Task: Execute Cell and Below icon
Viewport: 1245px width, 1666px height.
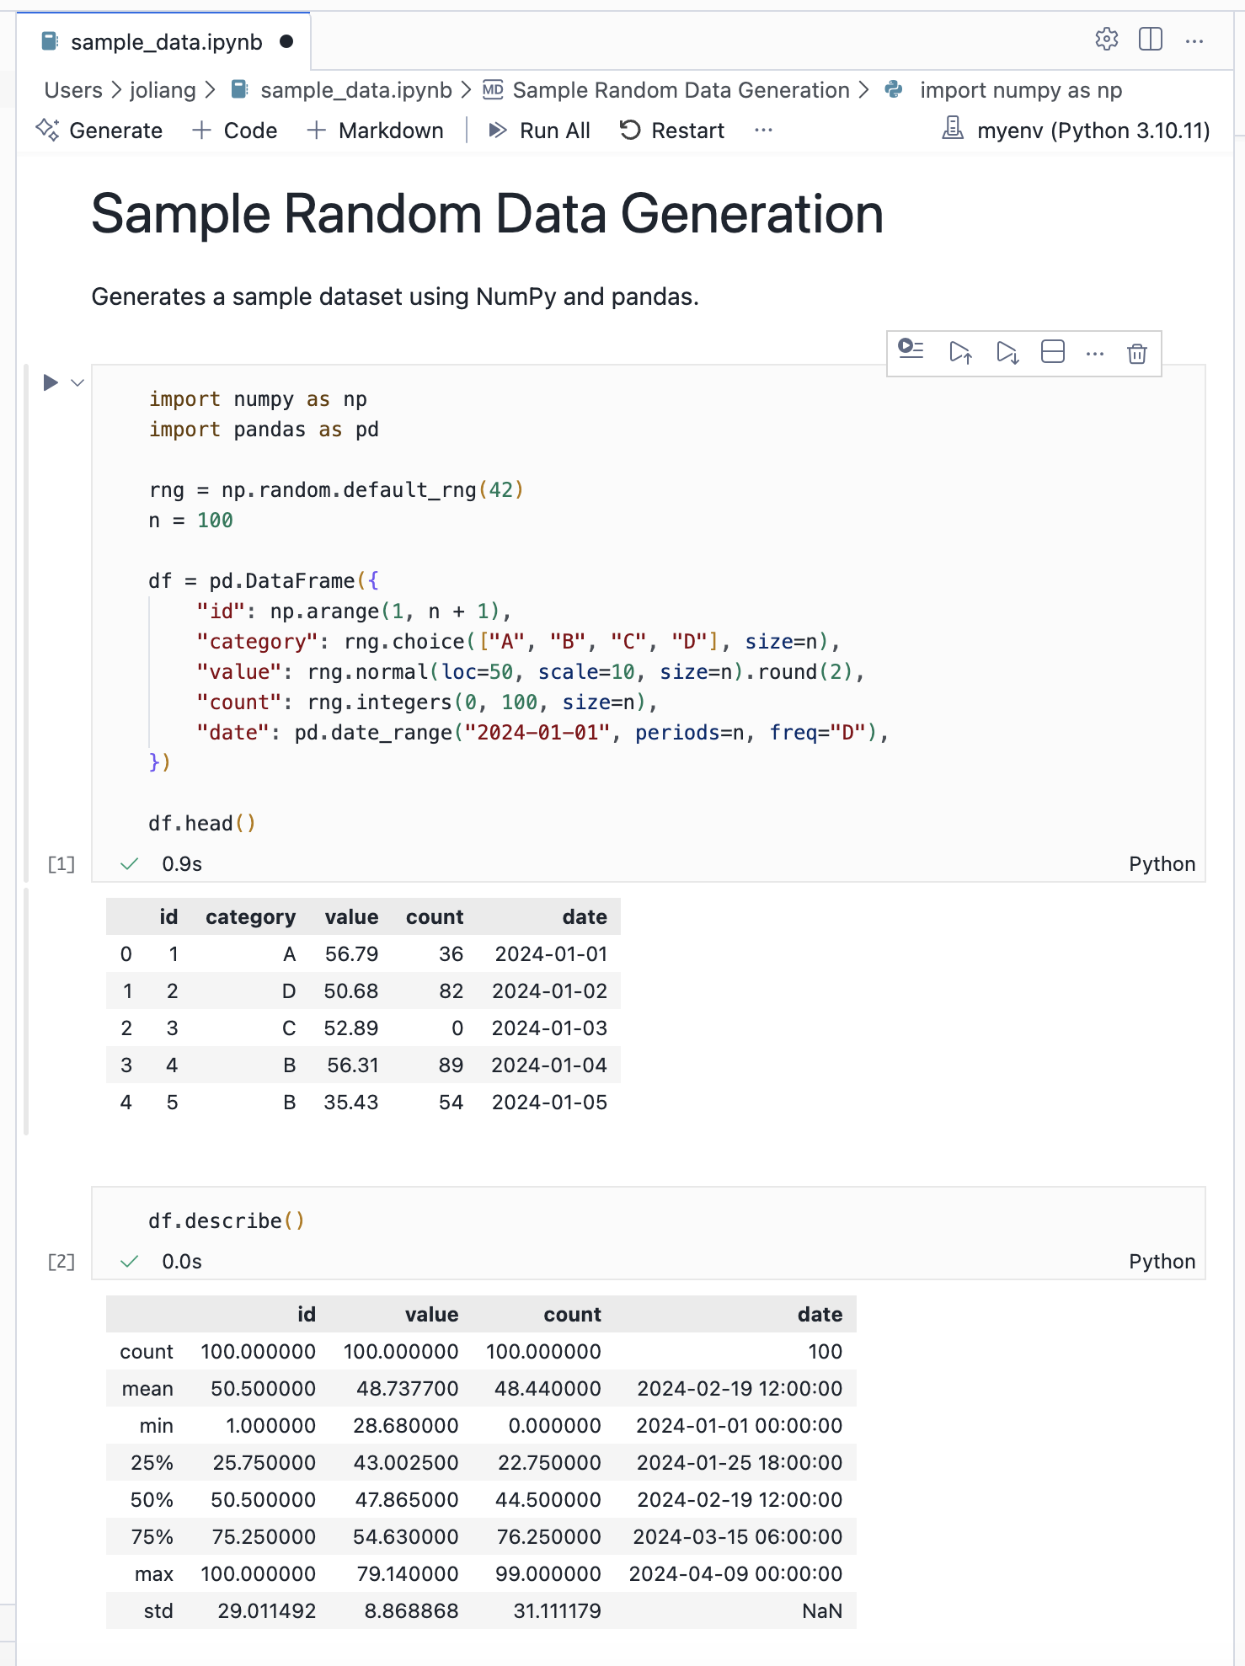Action: [1007, 352]
